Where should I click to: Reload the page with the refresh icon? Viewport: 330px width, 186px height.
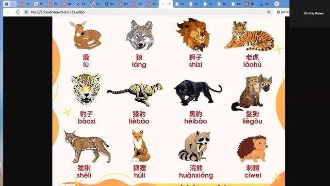click(x=18, y=12)
